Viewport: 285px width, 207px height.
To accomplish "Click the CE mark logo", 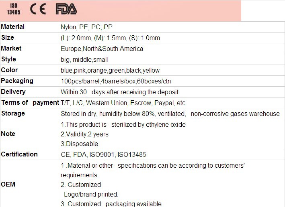I will click(x=38, y=9).
